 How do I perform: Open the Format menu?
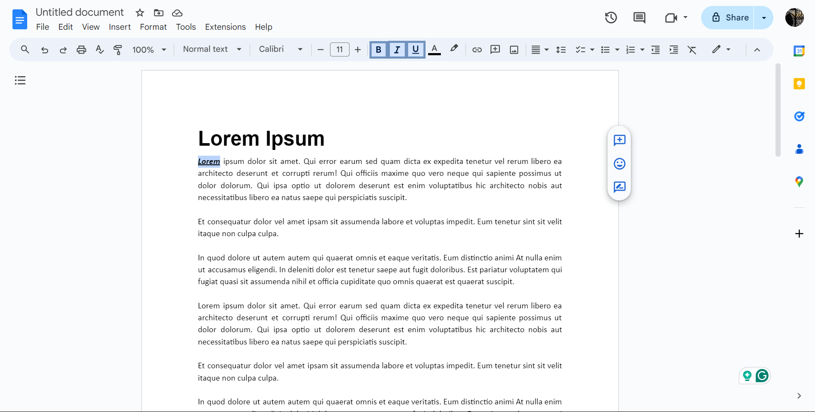pyautogui.click(x=153, y=27)
